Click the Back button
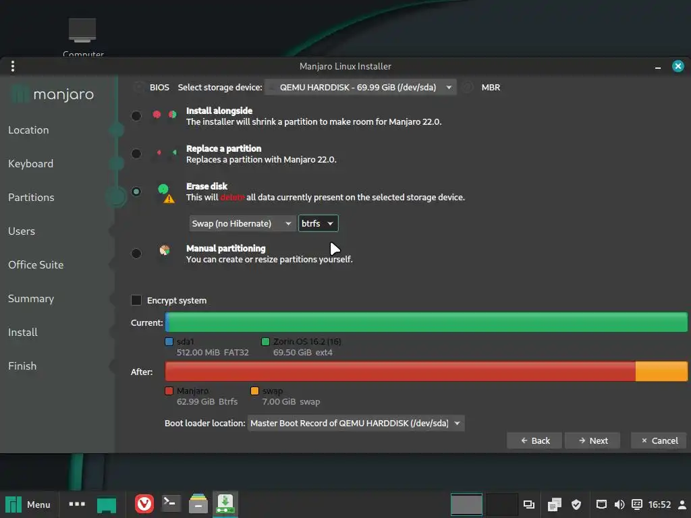The height and width of the screenshot is (518, 691). (x=534, y=440)
